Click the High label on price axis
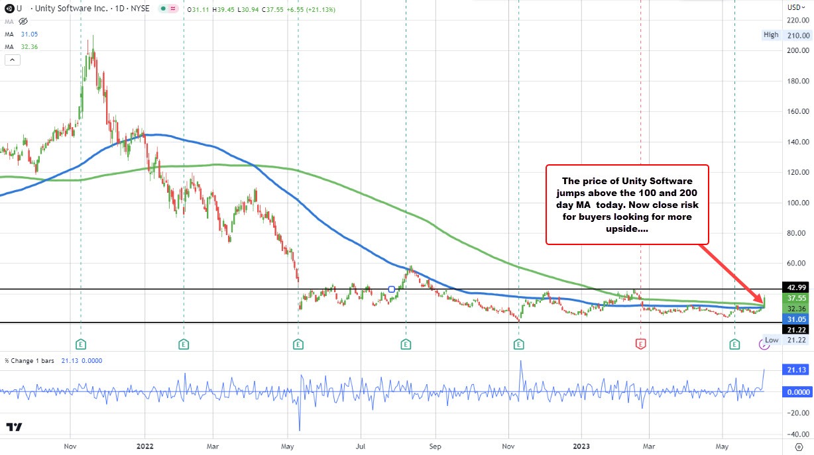 point(771,35)
